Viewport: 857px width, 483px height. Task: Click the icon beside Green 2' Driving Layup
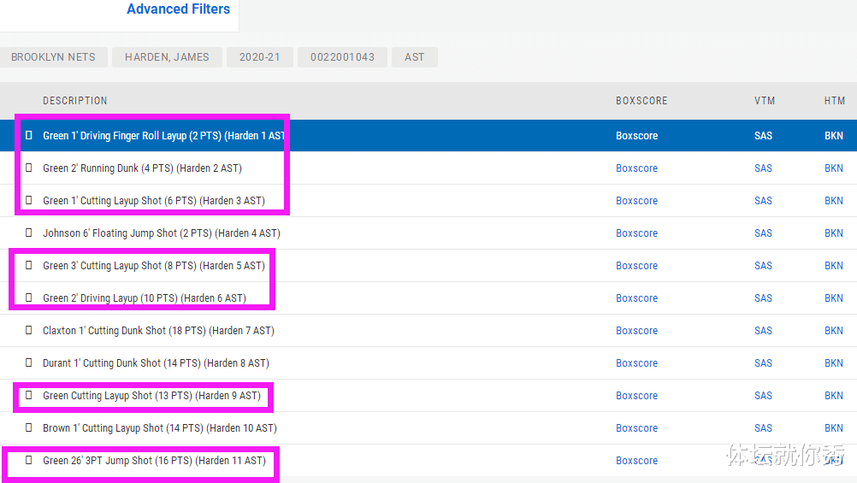tap(29, 298)
